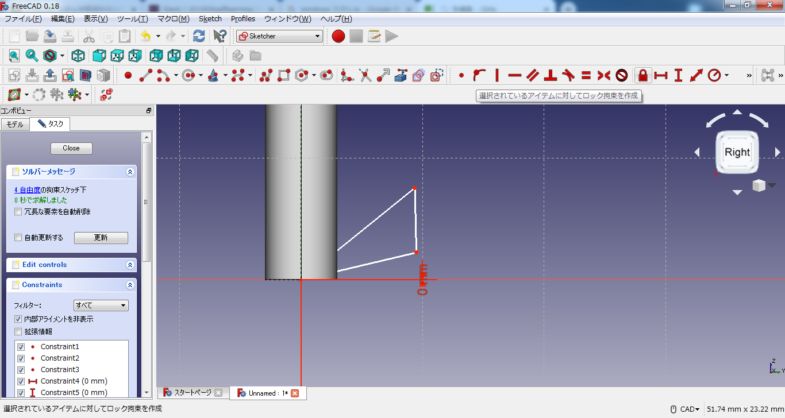Select the create circle tool
The width and height of the screenshot is (785, 418).
188,75
